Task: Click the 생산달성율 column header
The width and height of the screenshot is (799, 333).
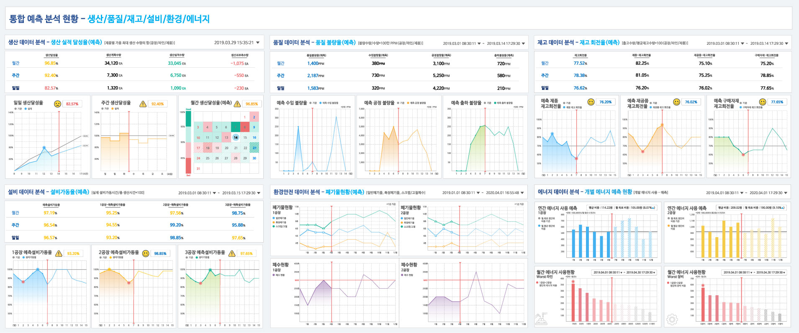Action: click(x=51, y=55)
